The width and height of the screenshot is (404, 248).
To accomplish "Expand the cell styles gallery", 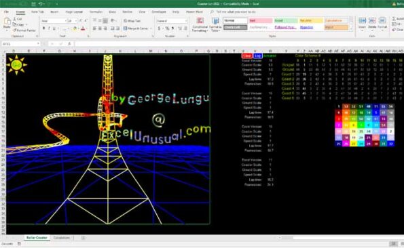I will [x=350, y=28].
